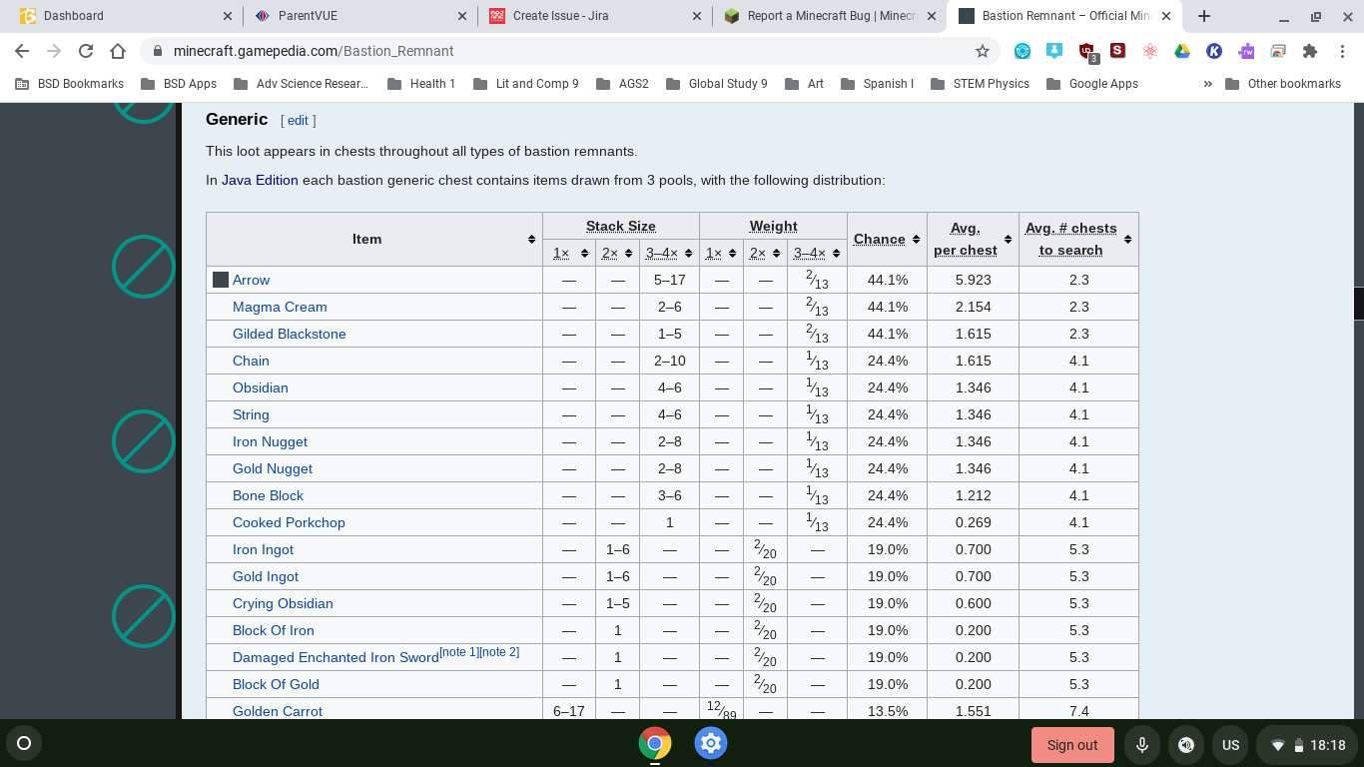Screen dimensions: 1364x767
Task: Sort table by Chance column
Action: [x=916, y=240]
